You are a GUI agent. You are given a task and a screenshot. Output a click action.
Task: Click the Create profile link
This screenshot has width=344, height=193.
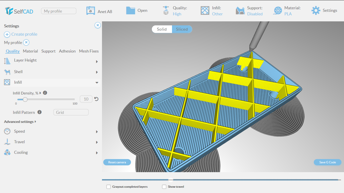click(24, 34)
